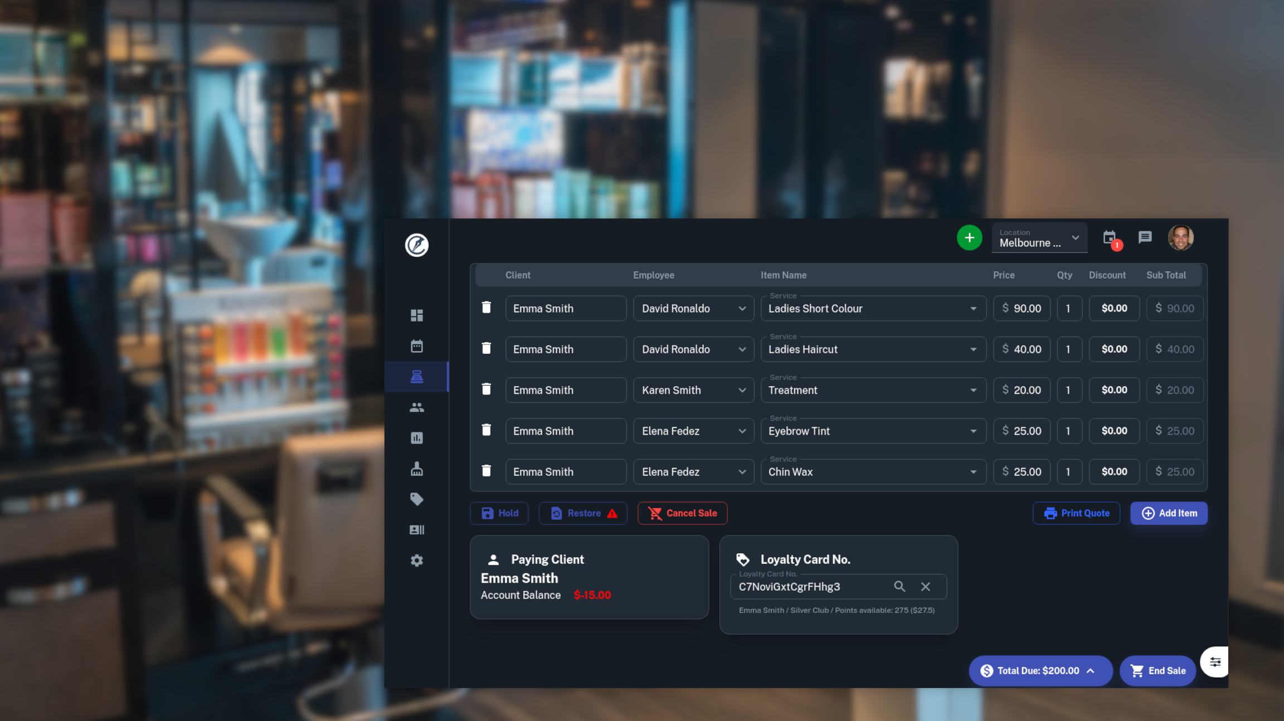Open the Dashboard section in the sidebar
Screen dimensions: 1284x721
click(416, 315)
